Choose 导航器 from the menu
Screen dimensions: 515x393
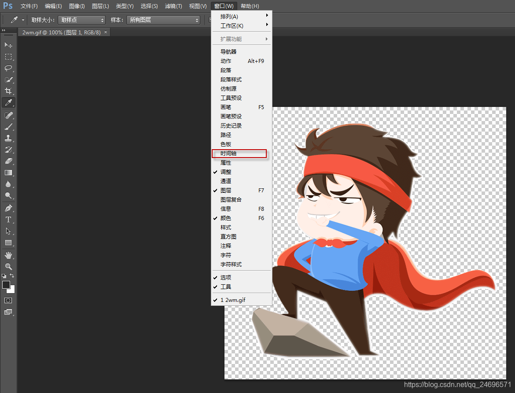pyautogui.click(x=242, y=51)
